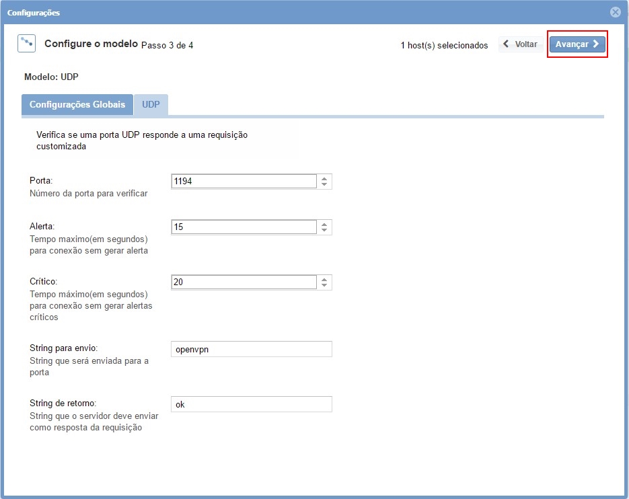The image size is (629, 499).
Task: Switch to Configurações Globais tab
Action: tap(77, 105)
